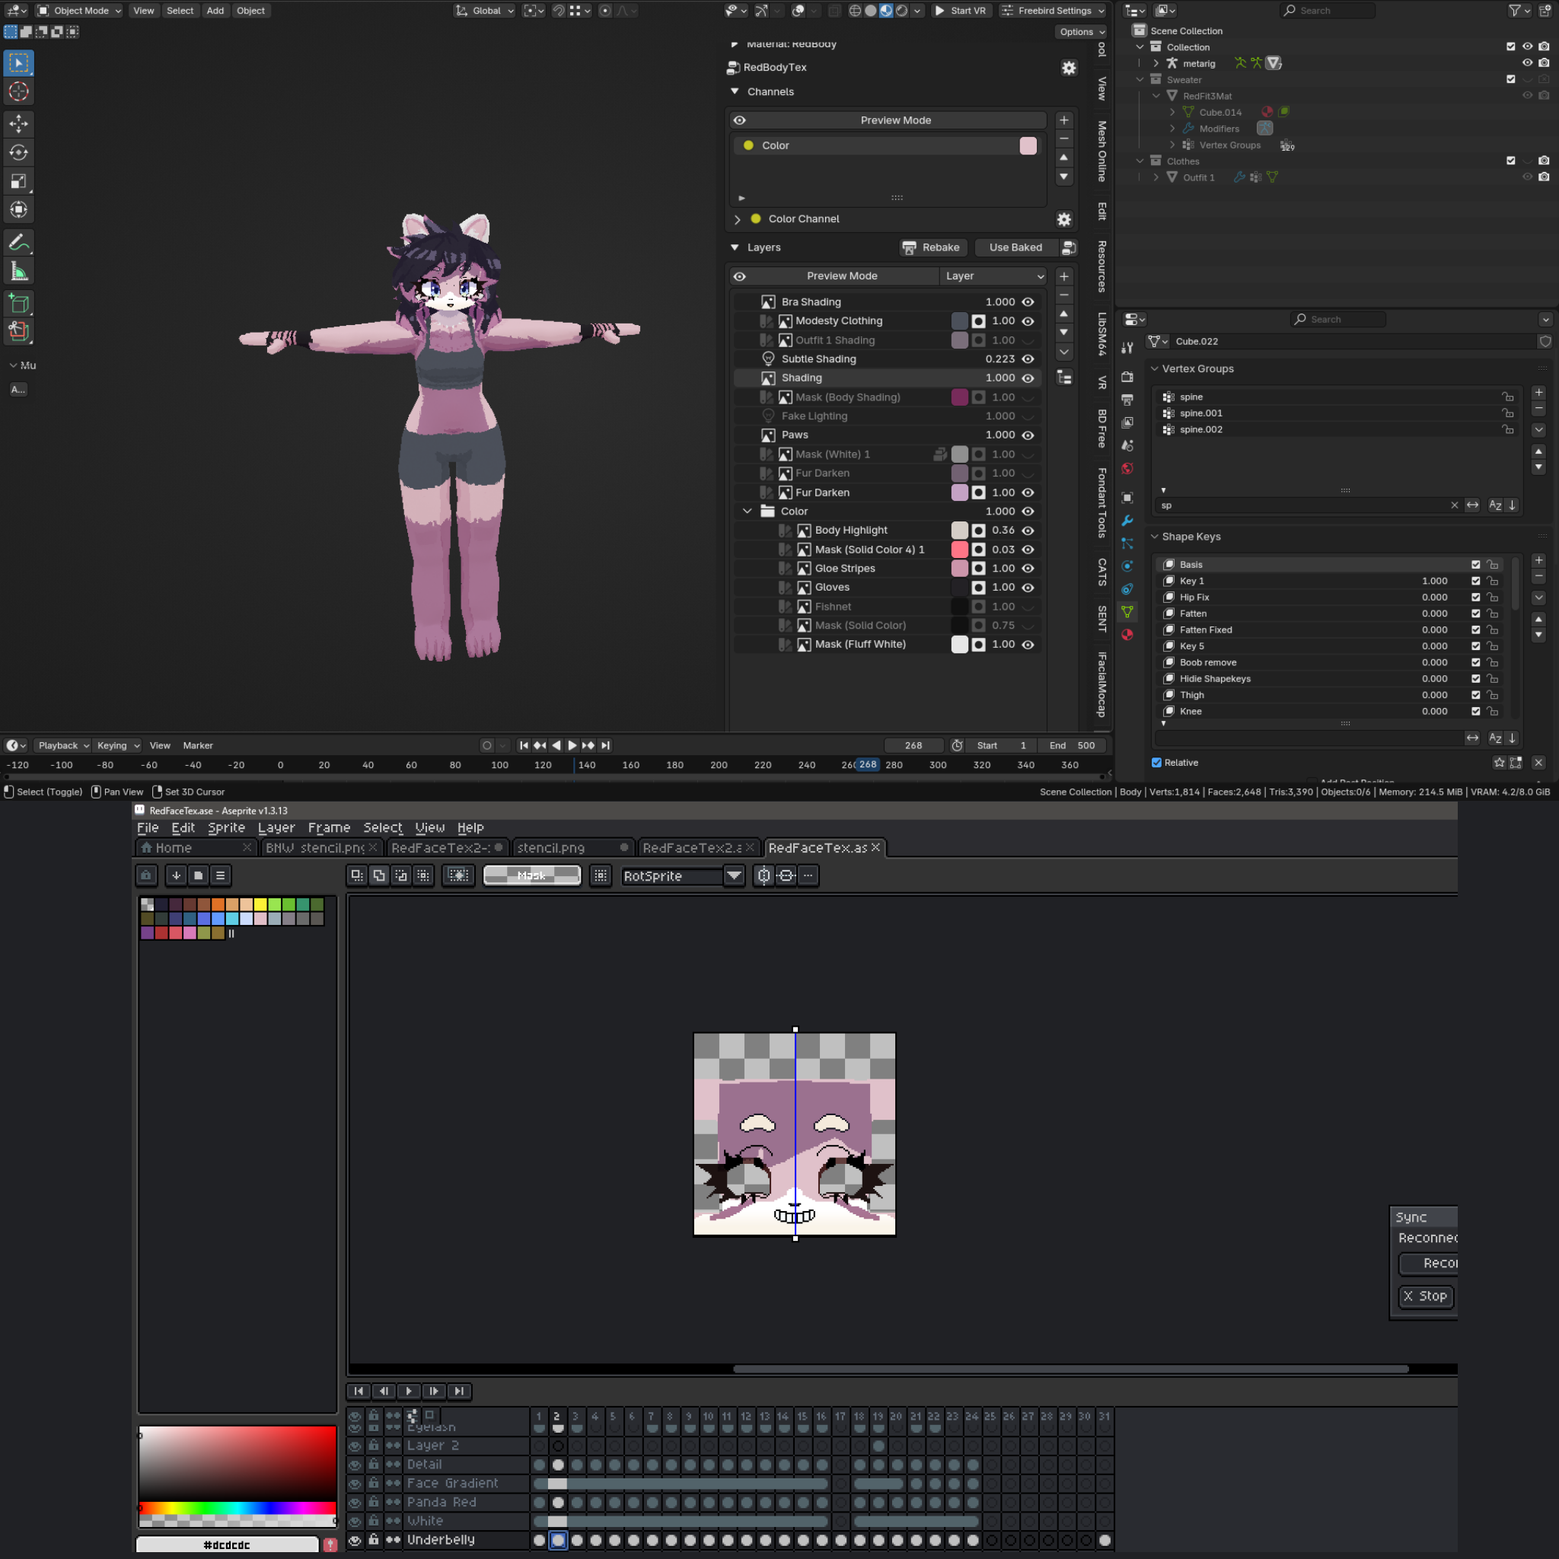This screenshot has width=1559, height=1559.
Task: Hide the metarig object in outliner
Action: coord(1527,63)
